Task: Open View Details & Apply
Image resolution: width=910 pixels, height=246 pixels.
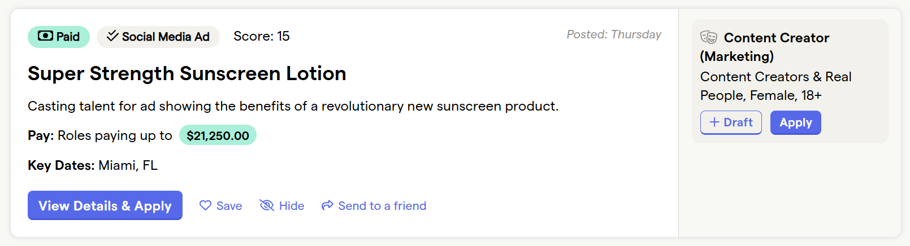Action: click(105, 205)
